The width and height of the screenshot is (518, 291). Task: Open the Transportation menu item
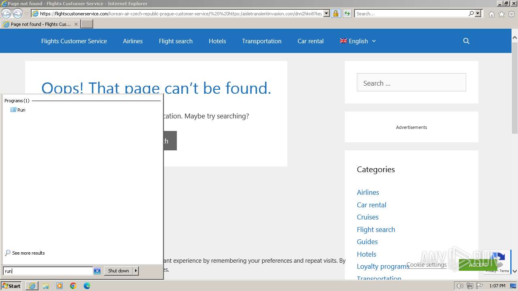261,41
